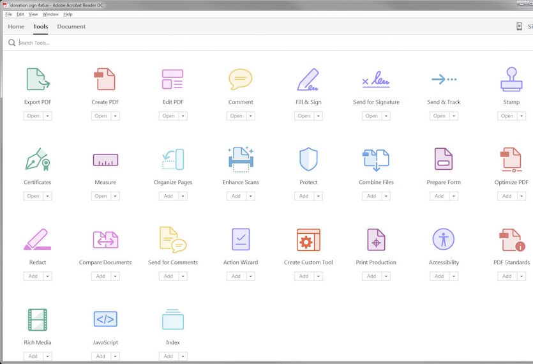The image size is (533, 364).
Task: Select the Fill & Sign pen icon
Action: (x=308, y=79)
